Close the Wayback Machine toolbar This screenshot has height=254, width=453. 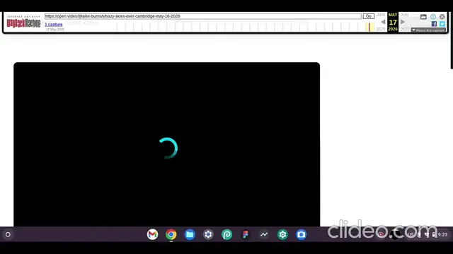coord(442,17)
